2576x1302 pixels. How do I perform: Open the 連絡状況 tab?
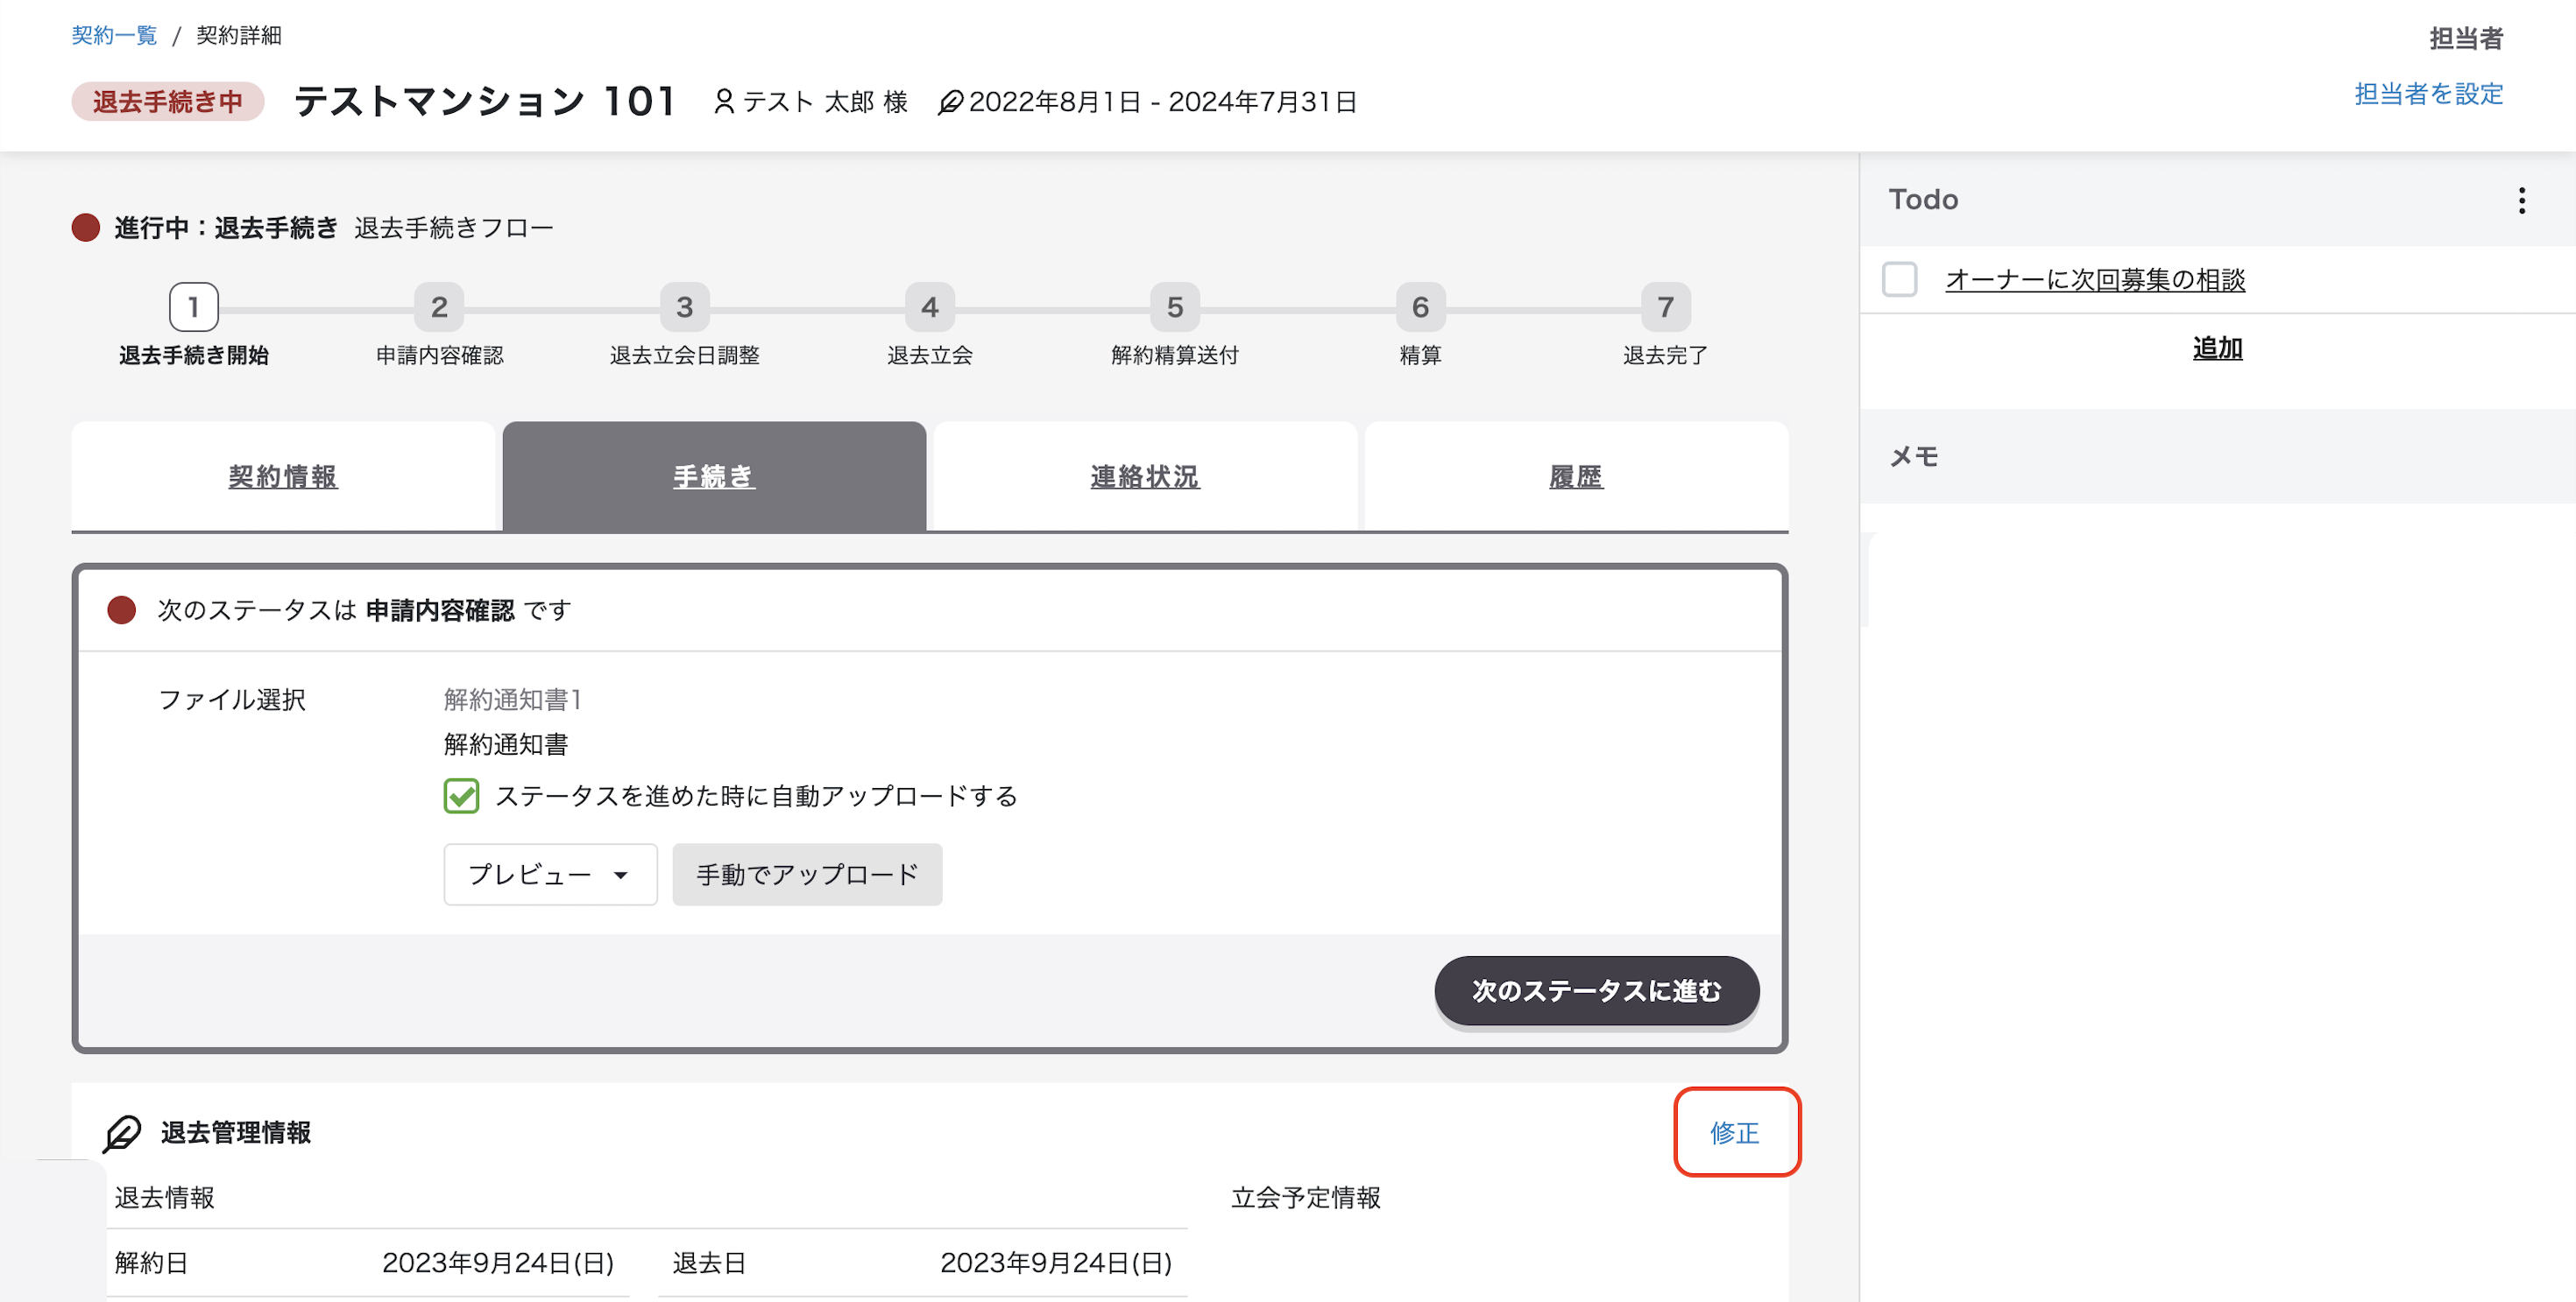(x=1145, y=476)
